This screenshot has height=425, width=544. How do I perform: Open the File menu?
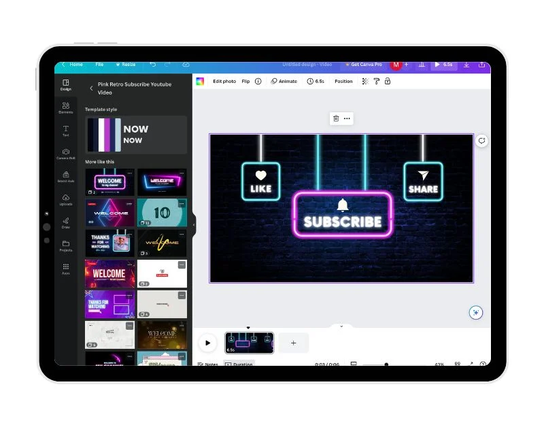coord(99,65)
